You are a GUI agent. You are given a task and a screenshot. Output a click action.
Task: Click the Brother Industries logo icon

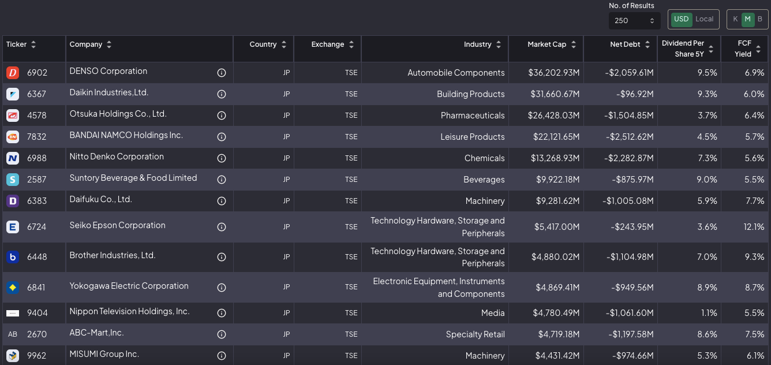pyautogui.click(x=13, y=257)
